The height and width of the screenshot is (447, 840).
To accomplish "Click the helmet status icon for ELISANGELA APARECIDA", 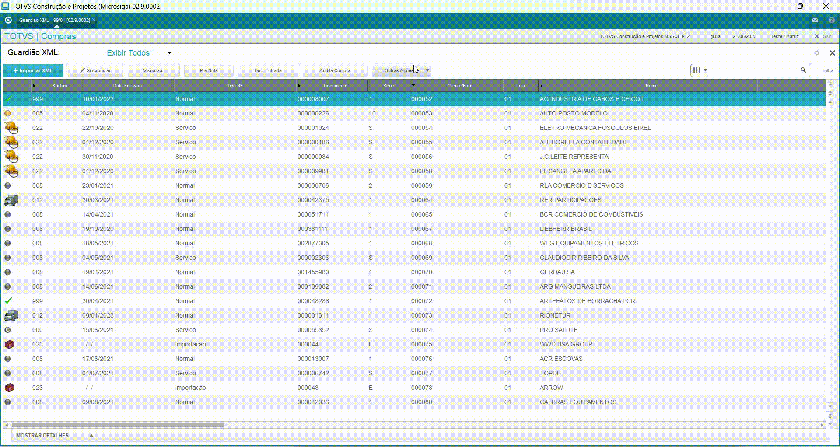I will point(11,171).
